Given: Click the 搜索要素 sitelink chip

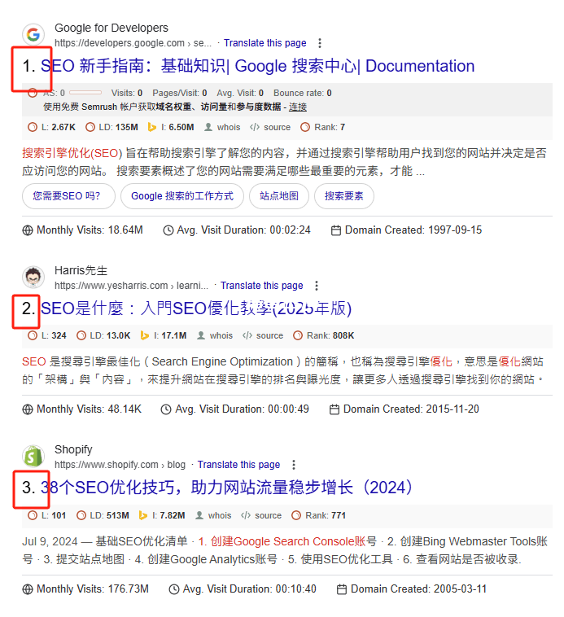Looking at the screenshot, I should pyautogui.click(x=344, y=196).
